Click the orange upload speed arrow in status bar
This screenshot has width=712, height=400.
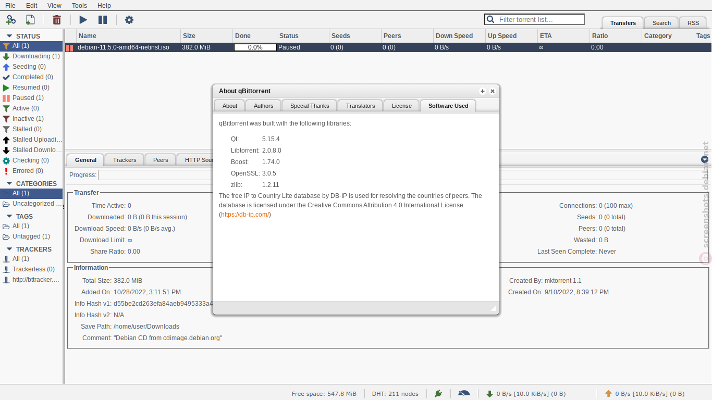[608, 394]
